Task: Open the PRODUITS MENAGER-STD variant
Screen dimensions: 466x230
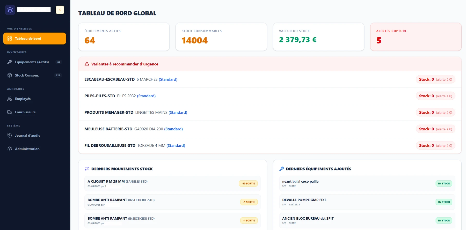Action: (x=270, y=113)
